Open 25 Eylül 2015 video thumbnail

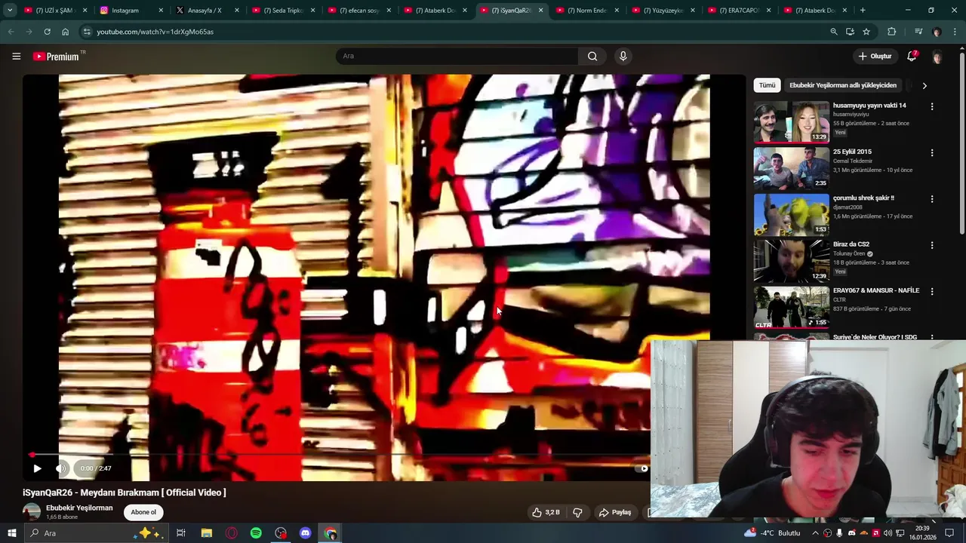[791, 167]
